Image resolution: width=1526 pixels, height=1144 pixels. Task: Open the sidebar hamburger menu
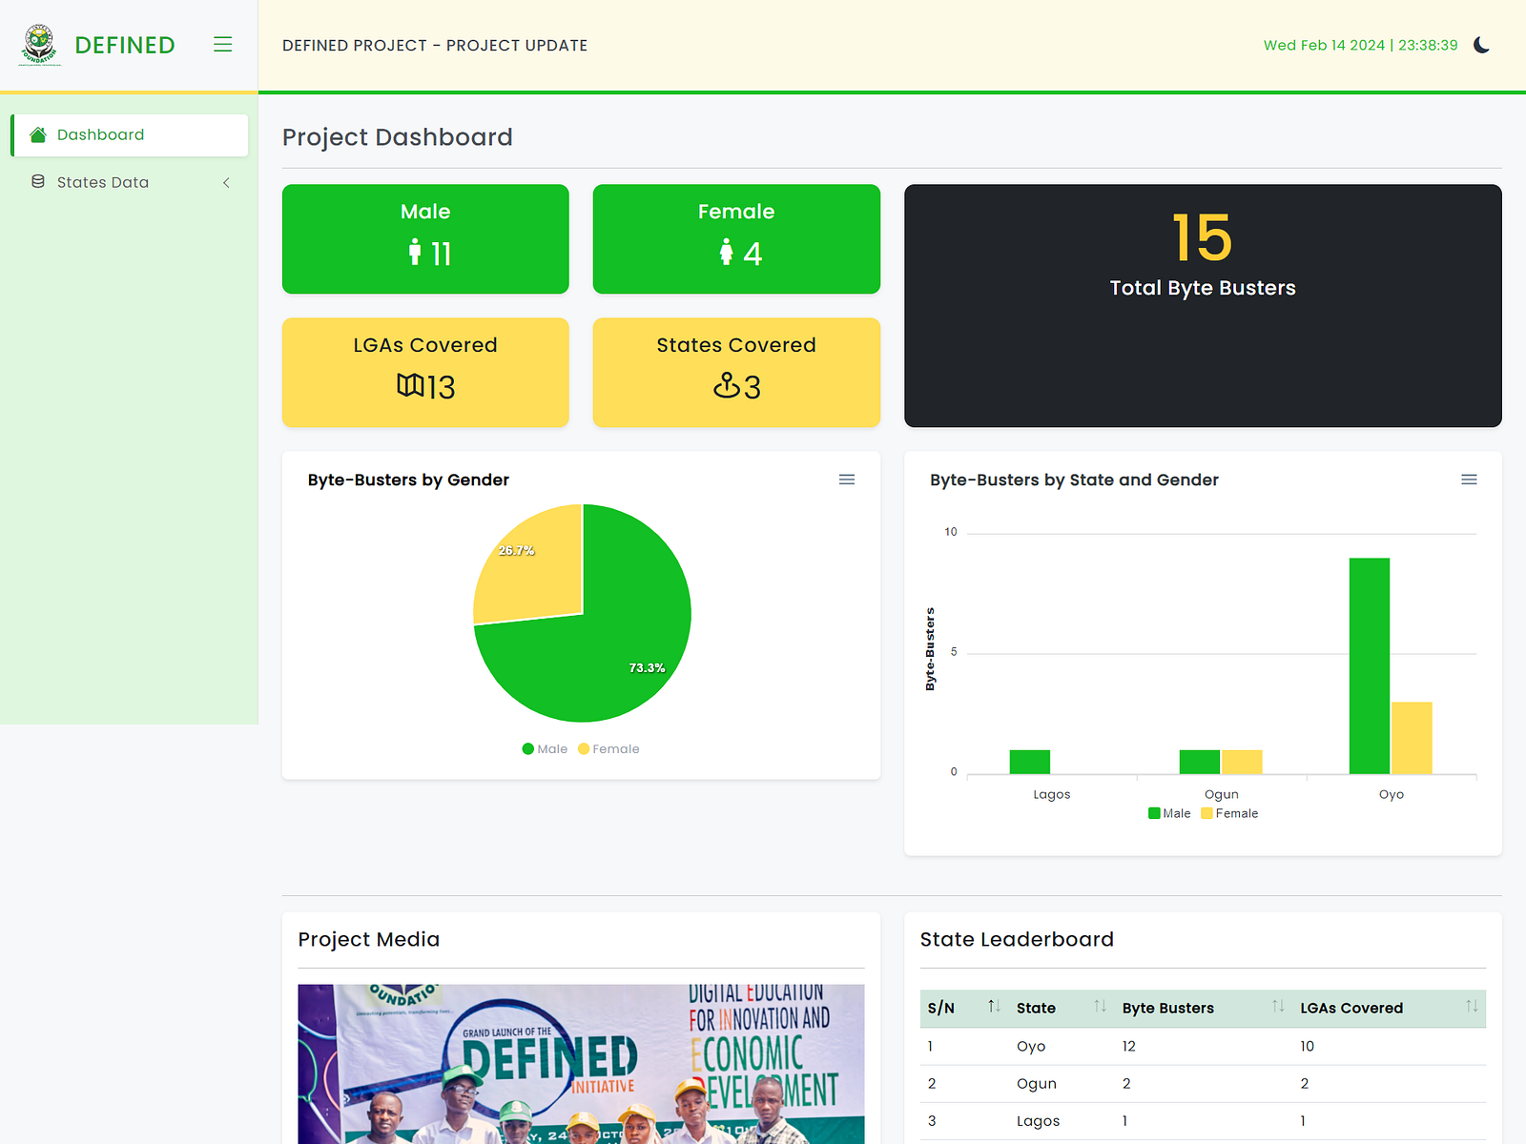coord(222,44)
